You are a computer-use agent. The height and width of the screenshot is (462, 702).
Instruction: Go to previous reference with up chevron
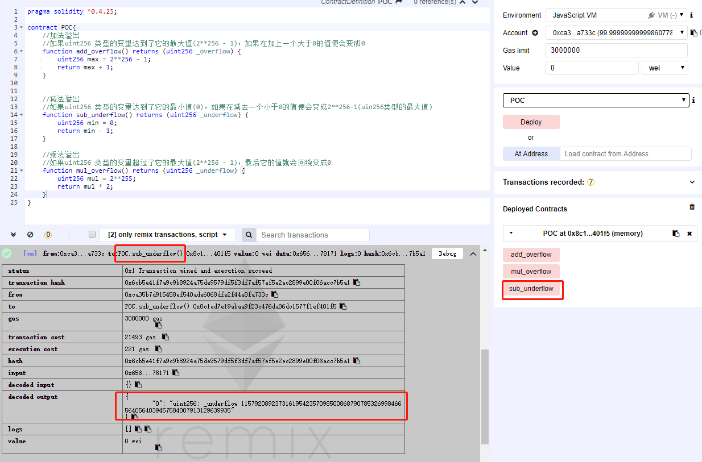[461, 2]
